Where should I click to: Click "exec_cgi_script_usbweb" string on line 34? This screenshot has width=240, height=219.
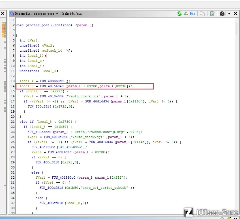(x=108, y=188)
